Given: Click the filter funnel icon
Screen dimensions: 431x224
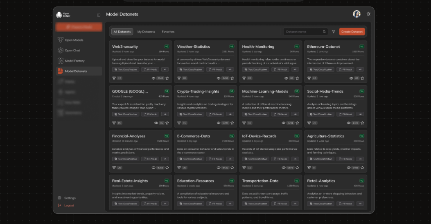Looking at the screenshot, I should (x=334, y=32).
